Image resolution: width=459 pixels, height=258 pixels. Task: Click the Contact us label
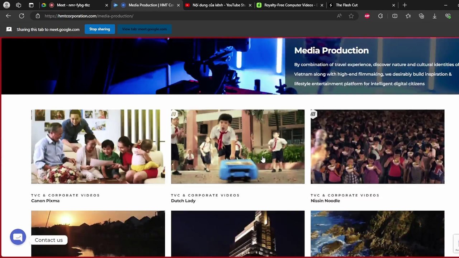[x=49, y=240]
